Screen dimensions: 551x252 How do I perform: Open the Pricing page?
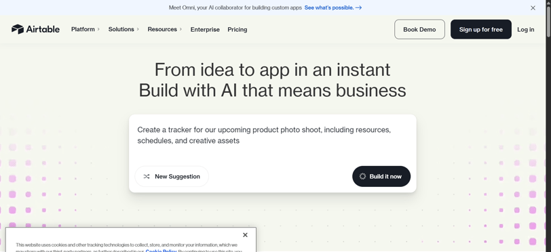237,30
